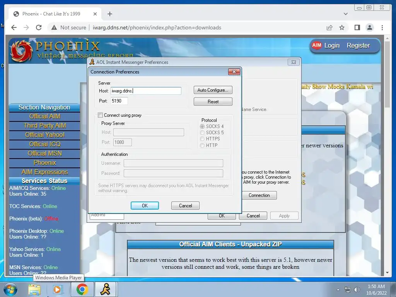Click the network tray icon

click(348, 290)
